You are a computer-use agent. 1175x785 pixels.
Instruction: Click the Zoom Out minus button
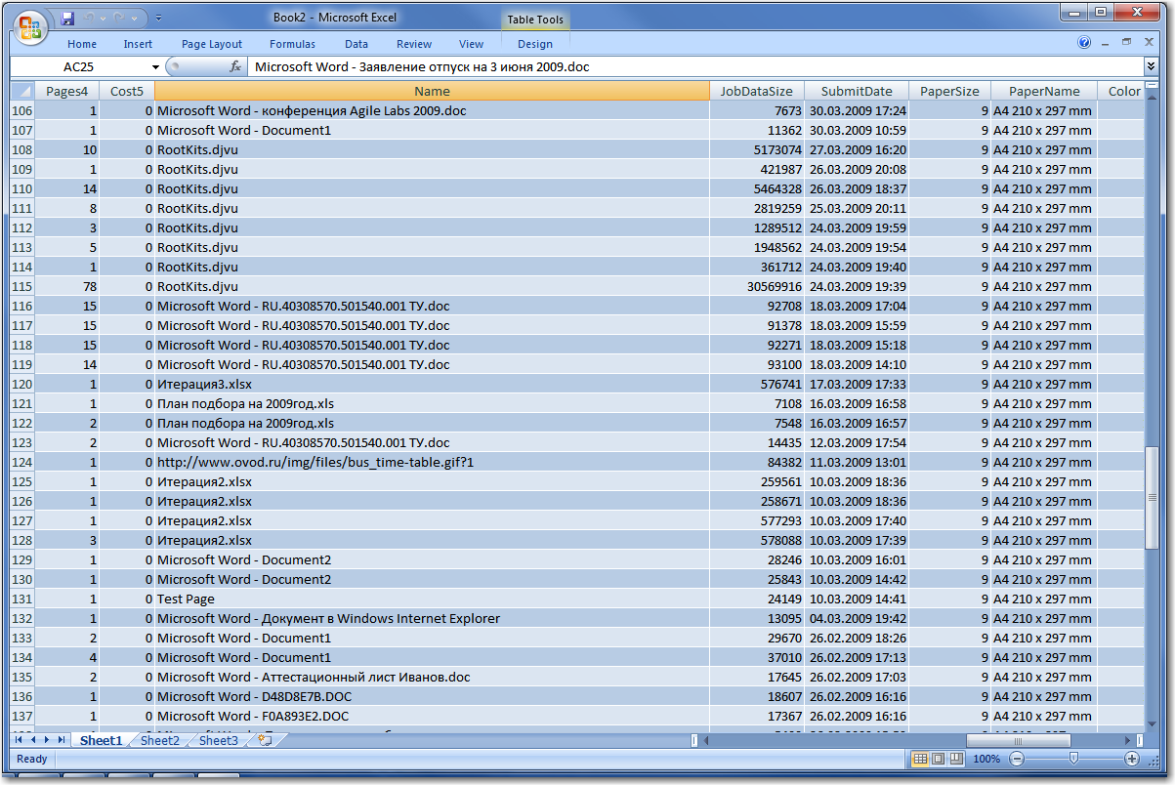pos(1017,759)
